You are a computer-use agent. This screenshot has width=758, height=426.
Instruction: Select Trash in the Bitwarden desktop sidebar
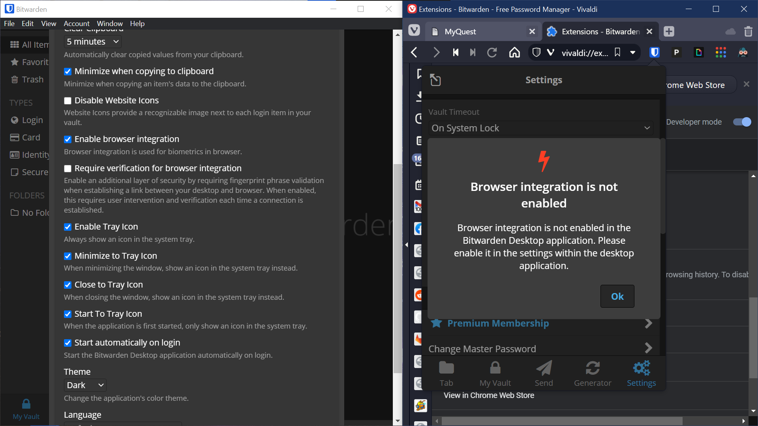33,79
